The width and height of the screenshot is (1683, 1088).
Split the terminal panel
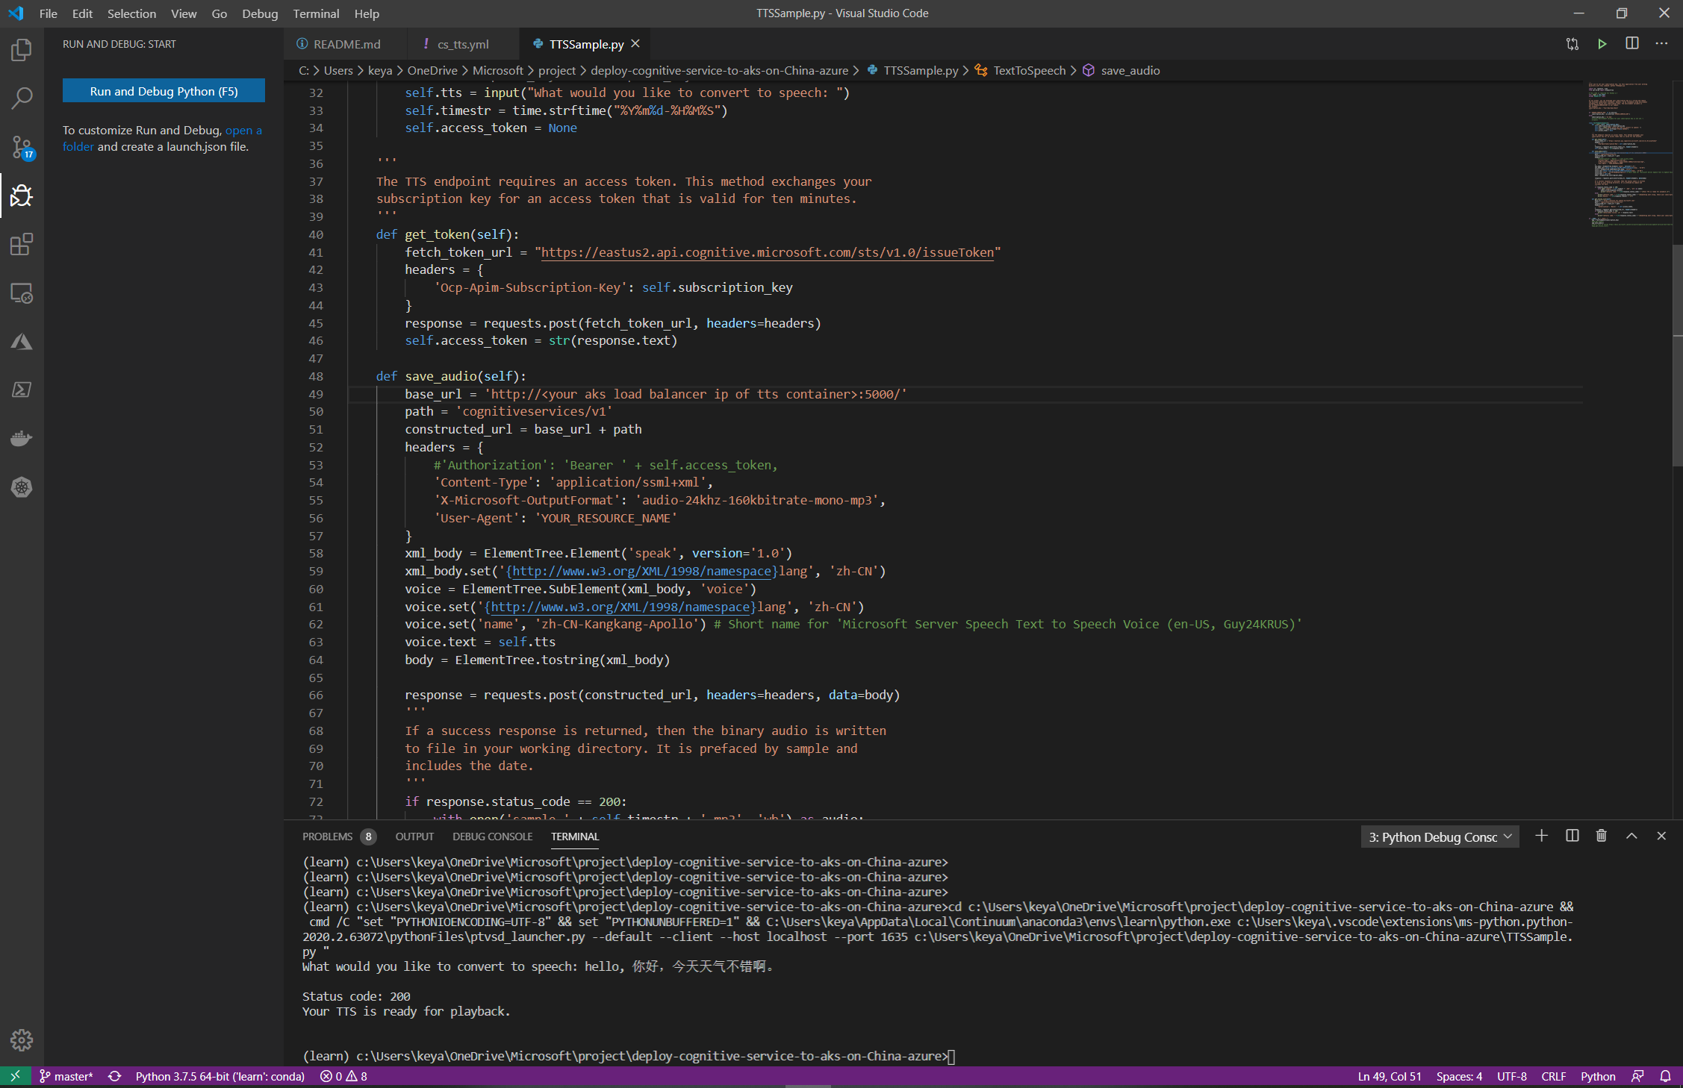pyautogui.click(x=1572, y=836)
